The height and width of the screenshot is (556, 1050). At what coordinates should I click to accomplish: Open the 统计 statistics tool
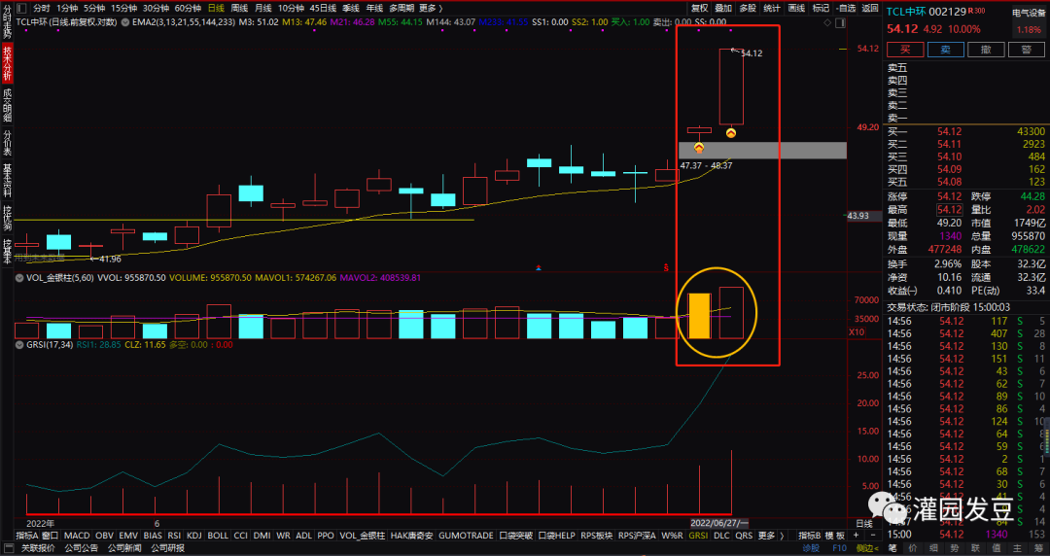click(x=771, y=8)
